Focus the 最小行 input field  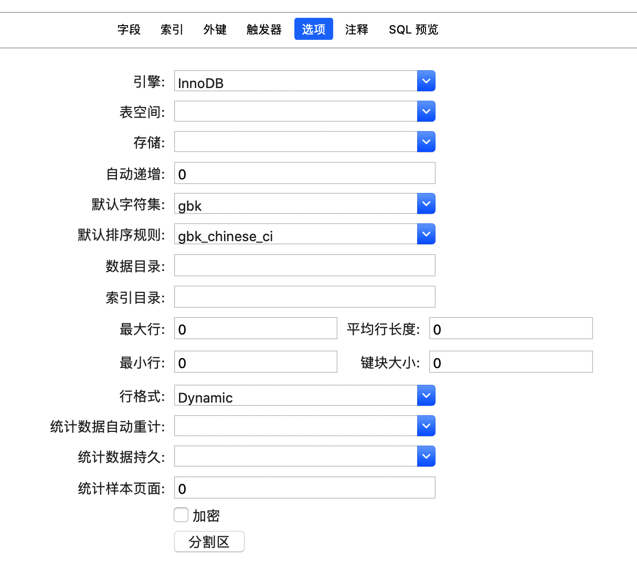[x=256, y=362]
